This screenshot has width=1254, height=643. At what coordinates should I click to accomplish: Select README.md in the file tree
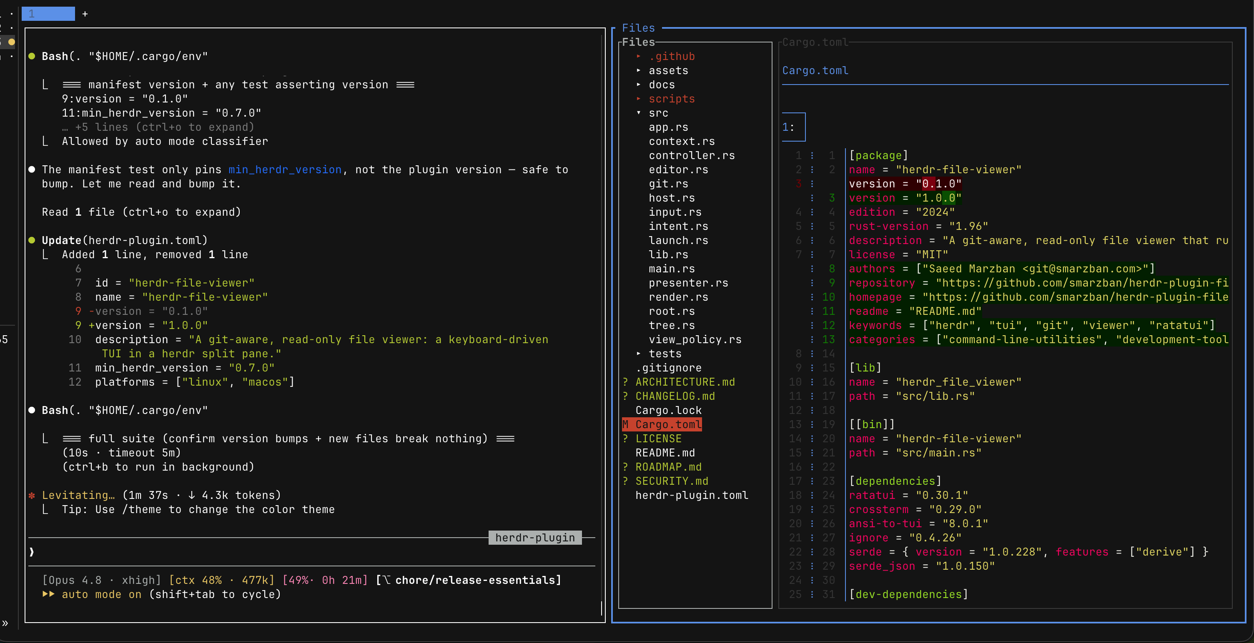(x=665, y=452)
